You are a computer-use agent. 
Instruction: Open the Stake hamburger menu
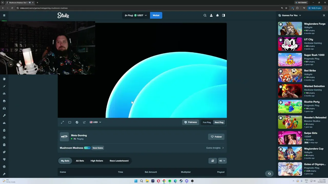point(4,15)
